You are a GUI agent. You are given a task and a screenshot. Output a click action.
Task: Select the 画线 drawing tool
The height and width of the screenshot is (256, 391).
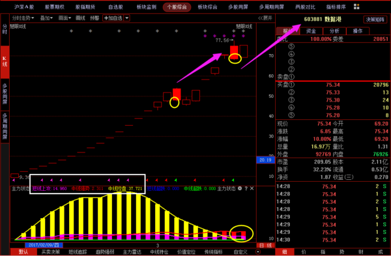tap(80, 18)
